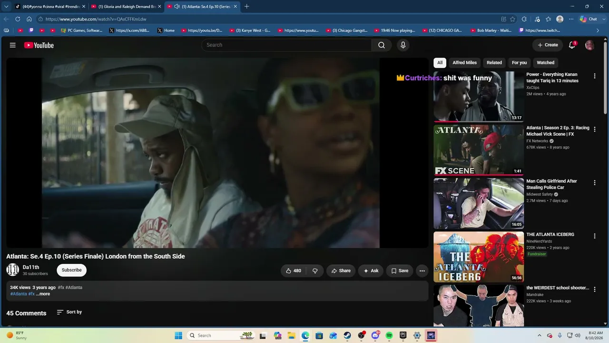Open the CHICAGO GA... bookmark
Image resolution: width=609 pixels, height=343 pixels.
click(x=442, y=30)
